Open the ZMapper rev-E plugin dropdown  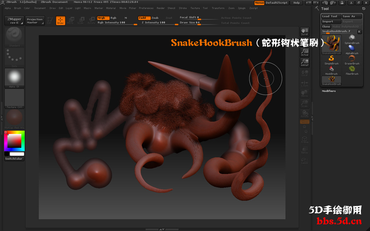tap(14, 20)
